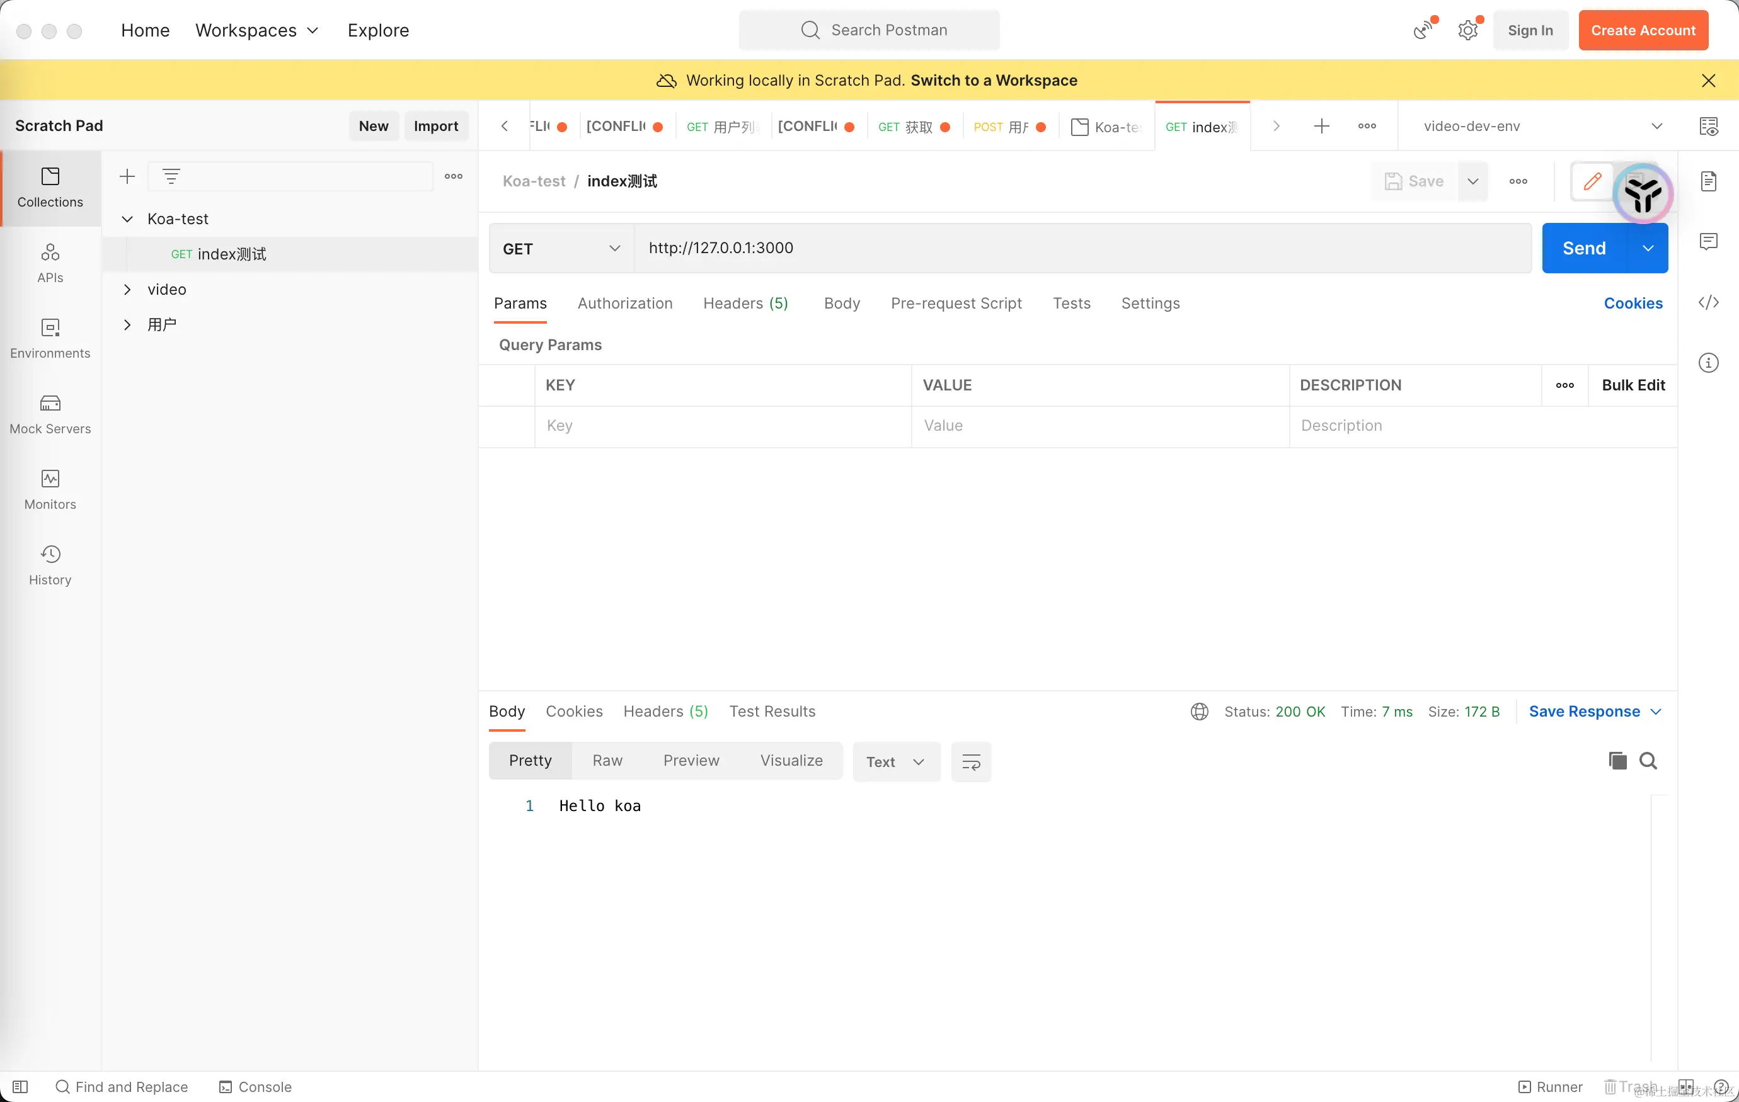Image resolution: width=1739 pixels, height=1102 pixels.
Task: Open collections panel more options menu
Action: [x=454, y=177]
